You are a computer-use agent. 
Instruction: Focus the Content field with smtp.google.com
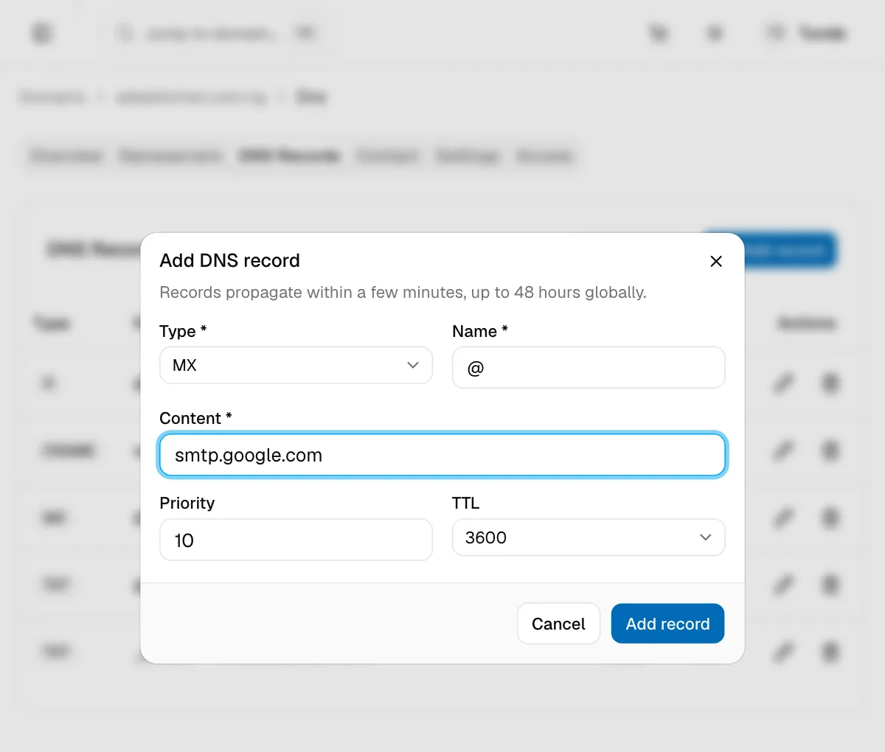click(x=442, y=455)
